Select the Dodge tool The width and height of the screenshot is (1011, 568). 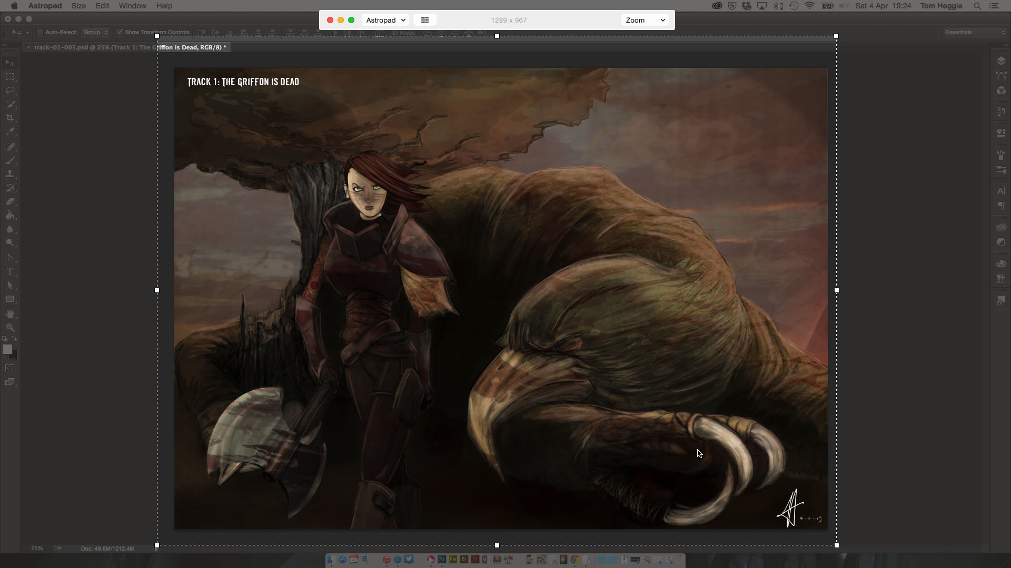[x=10, y=243]
